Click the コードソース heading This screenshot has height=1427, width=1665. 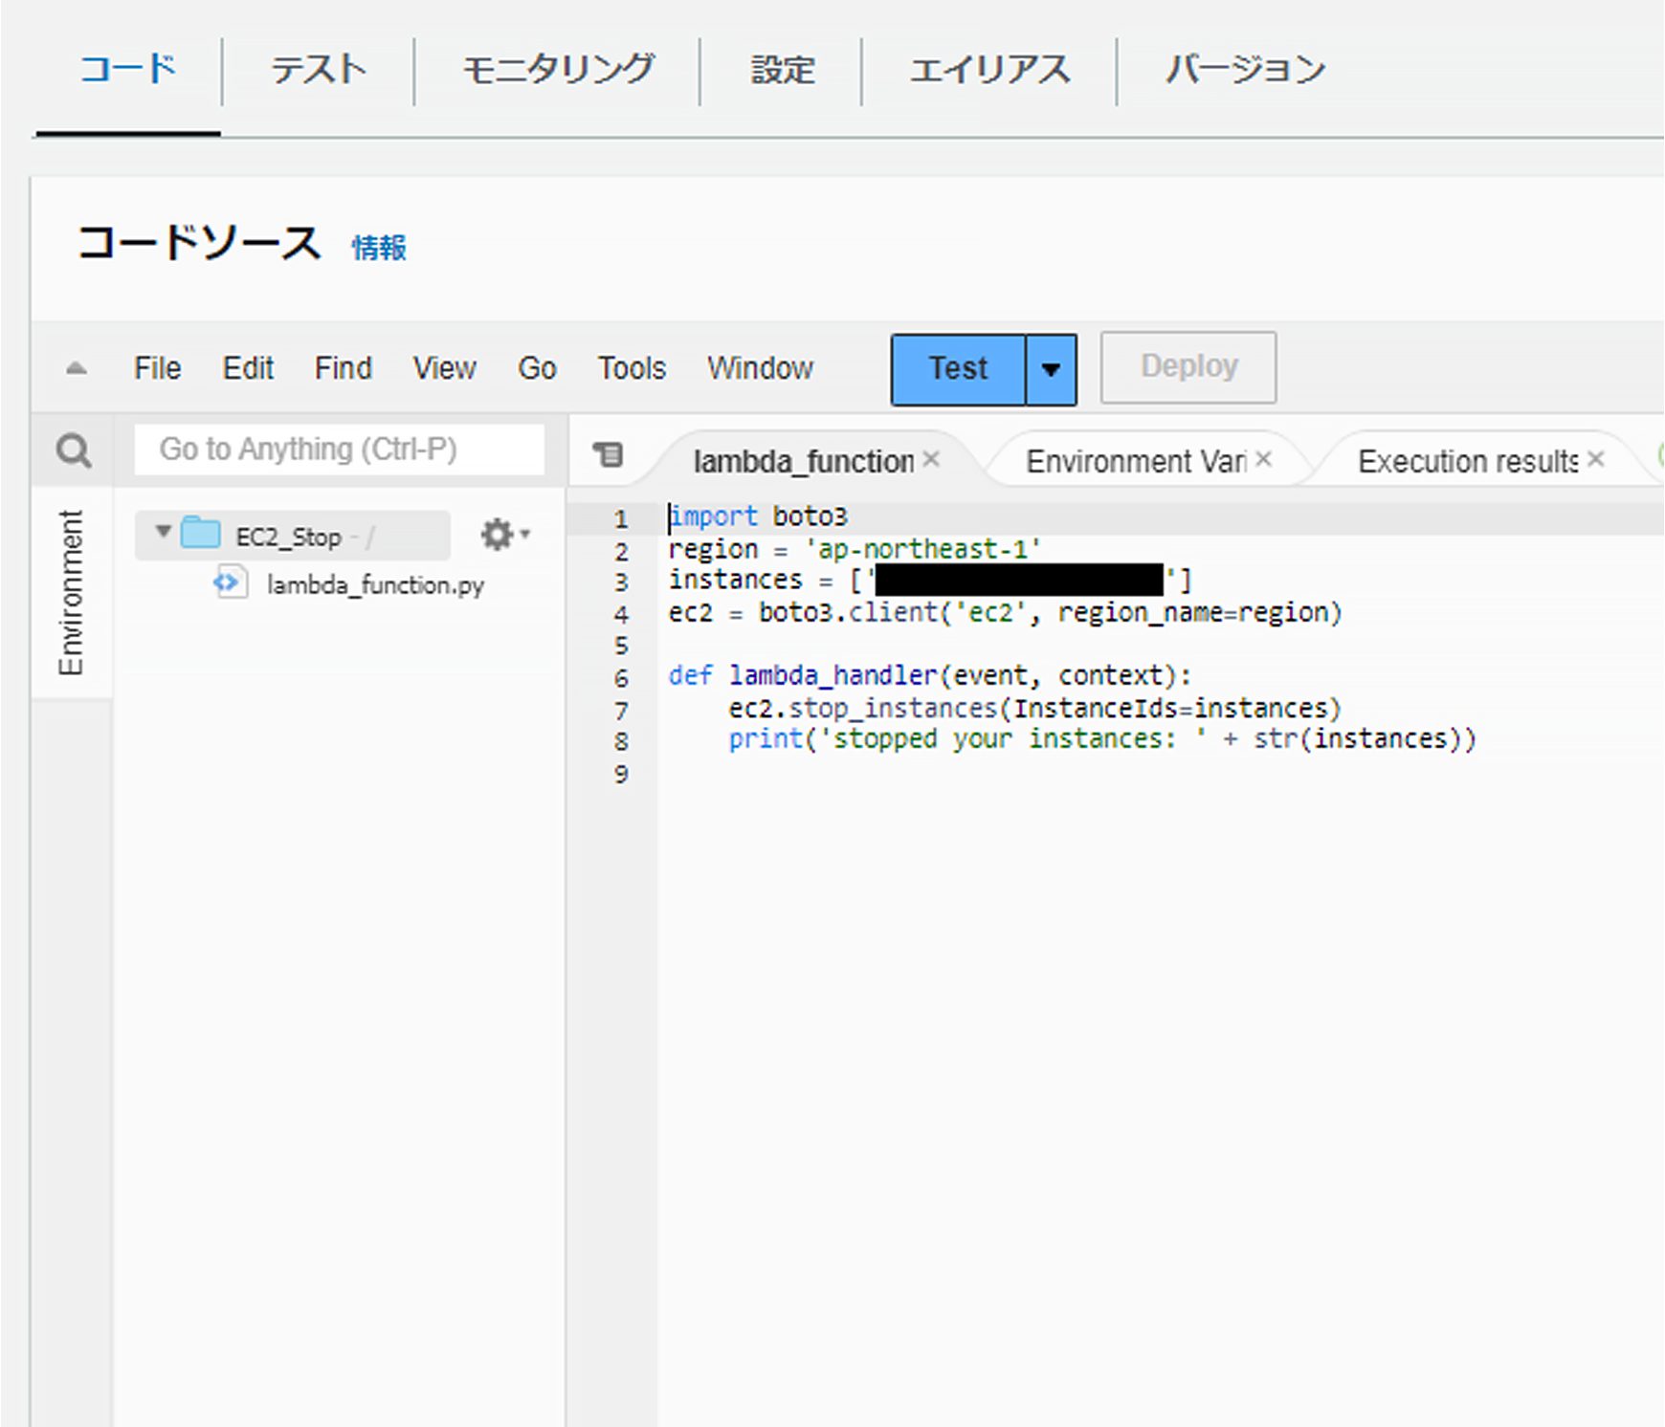tap(198, 243)
